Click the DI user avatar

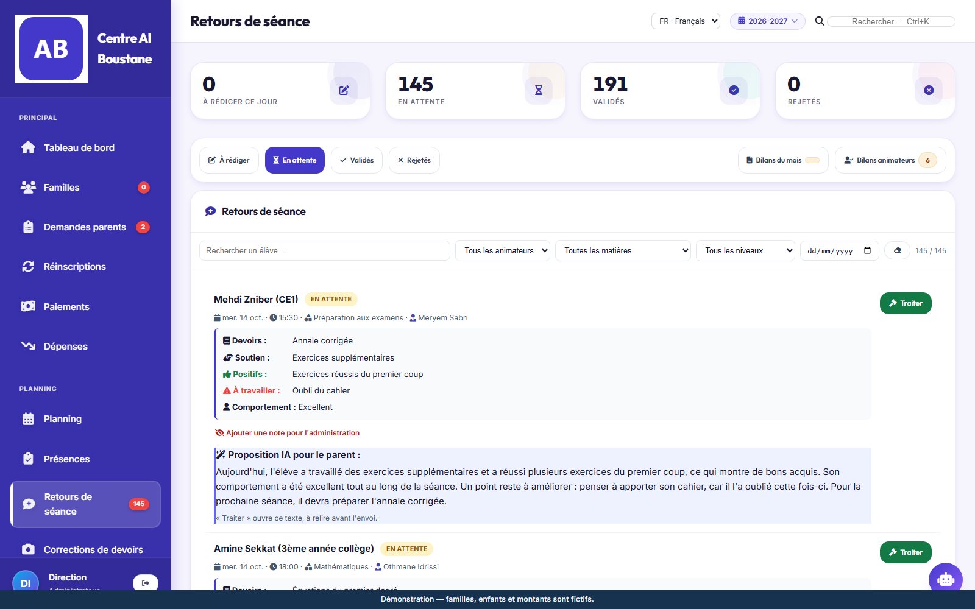pos(26,583)
